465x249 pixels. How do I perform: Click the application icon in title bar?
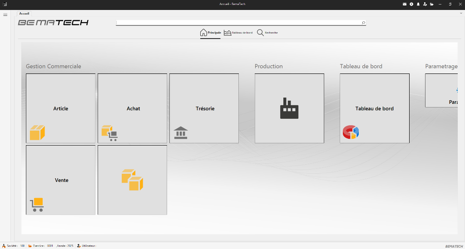[x=5, y=4]
